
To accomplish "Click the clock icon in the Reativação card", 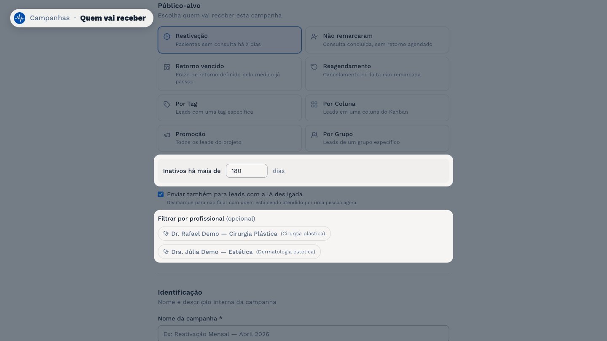I will coord(167,37).
